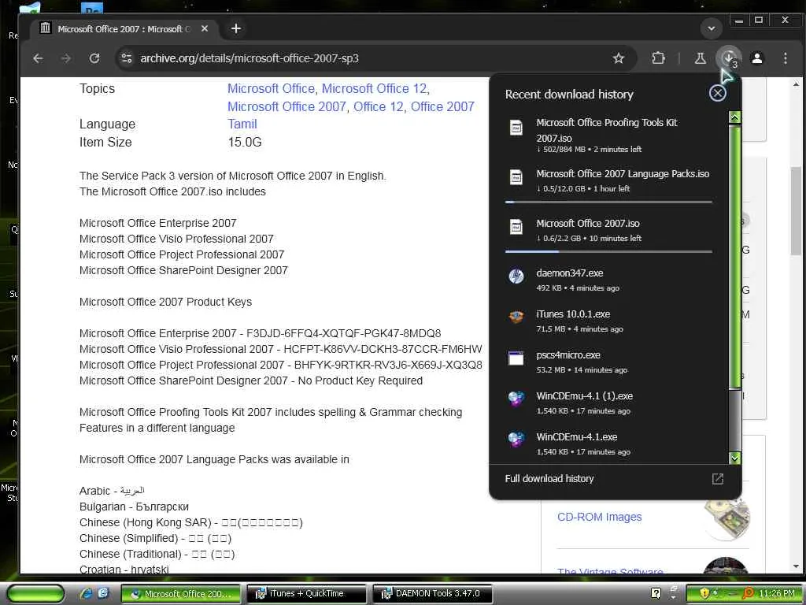Open the Office 12 topic link
The image size is (806, 605).
coord(379,106)
